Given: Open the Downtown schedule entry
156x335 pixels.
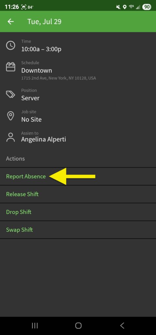Looking at the screenshot, I should point(37,71).
